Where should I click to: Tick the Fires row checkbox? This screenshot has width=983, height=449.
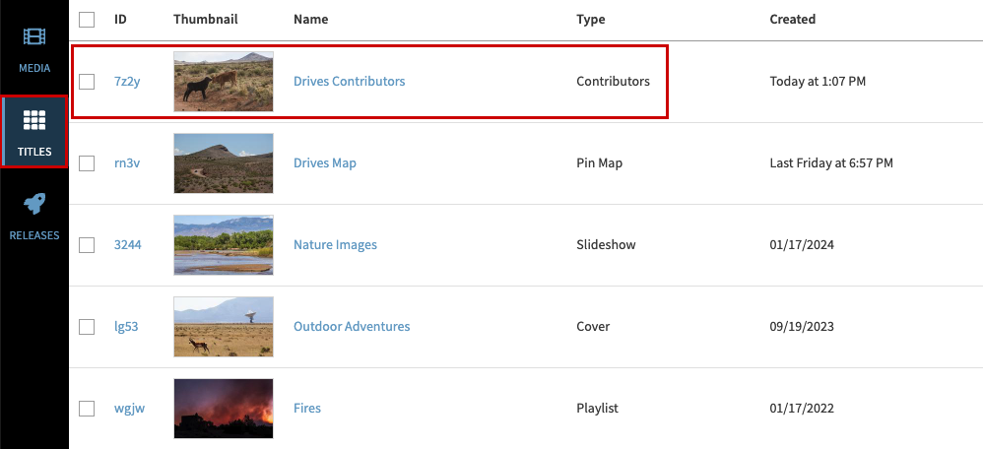click(87, 409)
